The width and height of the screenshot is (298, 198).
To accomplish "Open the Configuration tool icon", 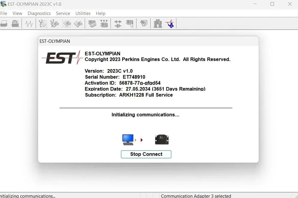I will pyautogui.click(x=104, y=24).
